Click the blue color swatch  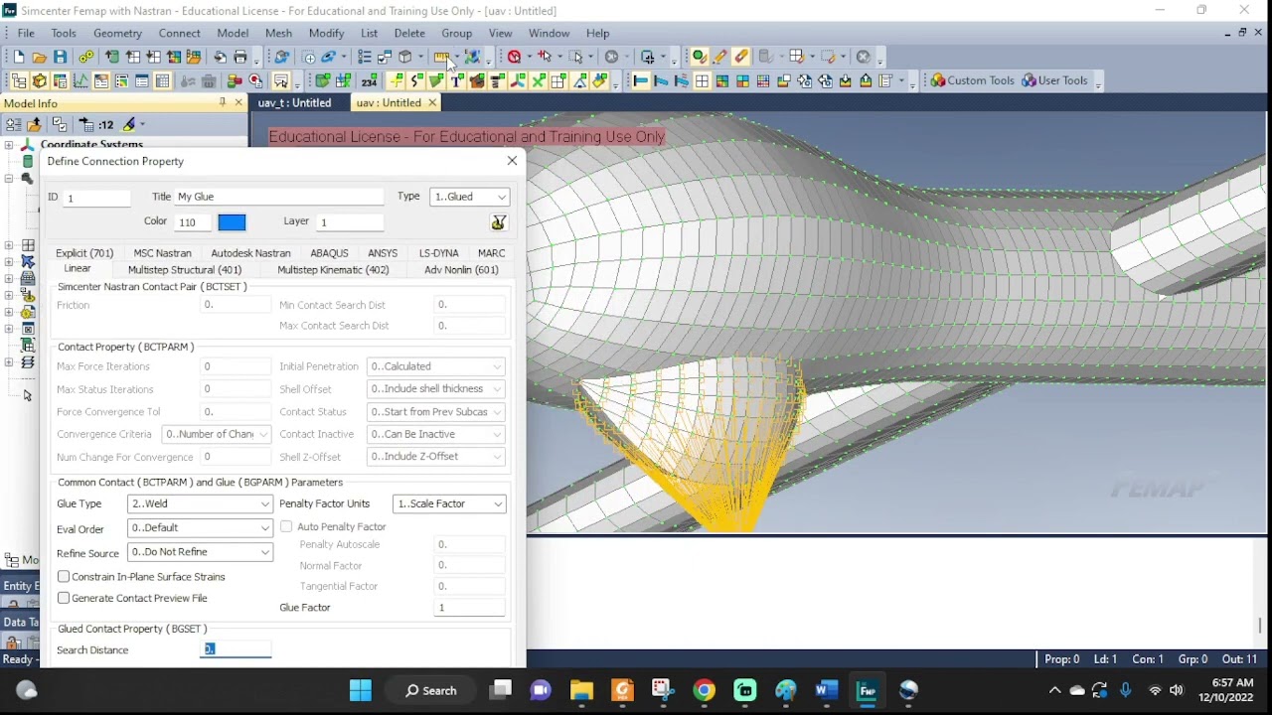(232, 222)
